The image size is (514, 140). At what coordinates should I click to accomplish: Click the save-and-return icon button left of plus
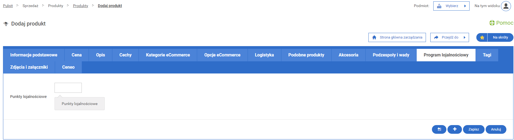(x=439, y=129)
